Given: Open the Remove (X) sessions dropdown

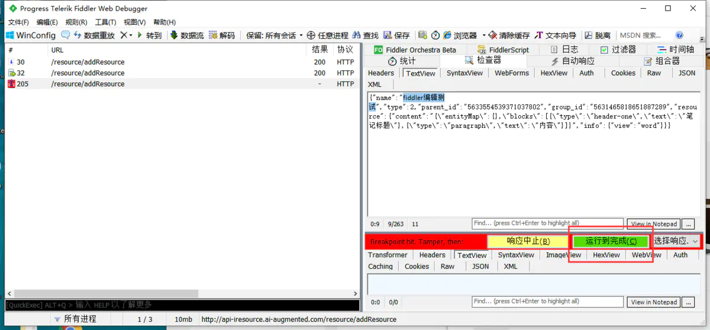Looking at the screenshot, I should [x=126, y=35].
